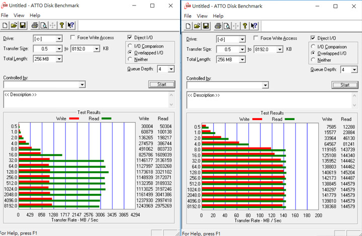Activate the context help pointer in right window
Screen dimensions: 362x236
[x=254, y=26]
